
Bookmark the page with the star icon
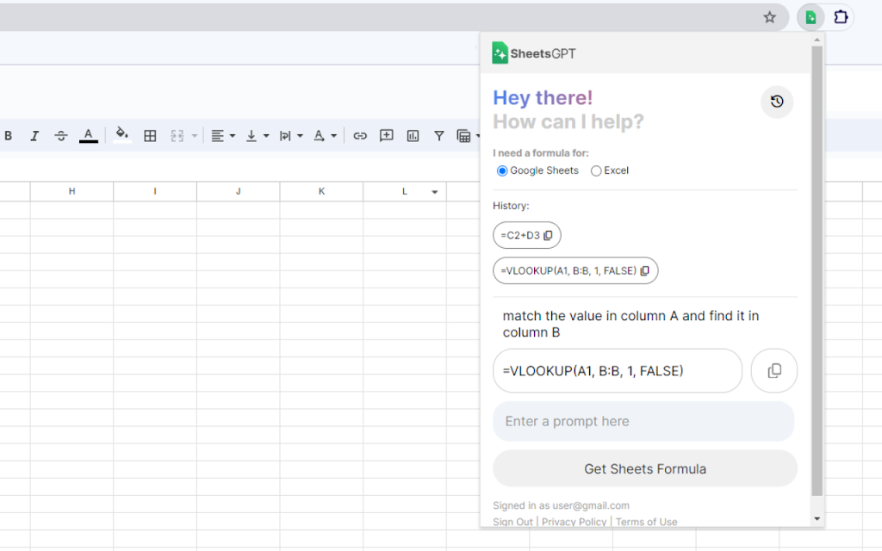[769, 17]
